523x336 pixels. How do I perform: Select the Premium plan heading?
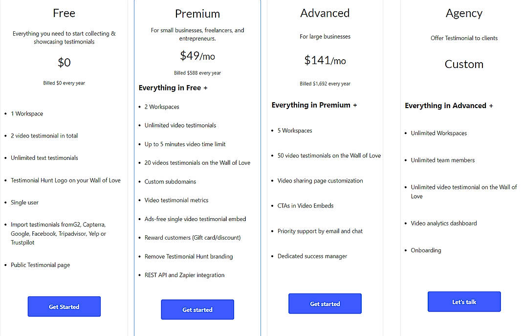click(197, 13)
